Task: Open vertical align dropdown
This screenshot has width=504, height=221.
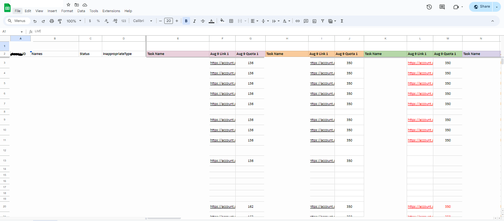Action: click(265, 21)
